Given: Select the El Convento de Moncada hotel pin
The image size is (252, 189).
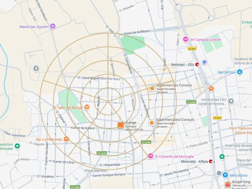Looking at the screenshot, I should click(x=150, y=156).
